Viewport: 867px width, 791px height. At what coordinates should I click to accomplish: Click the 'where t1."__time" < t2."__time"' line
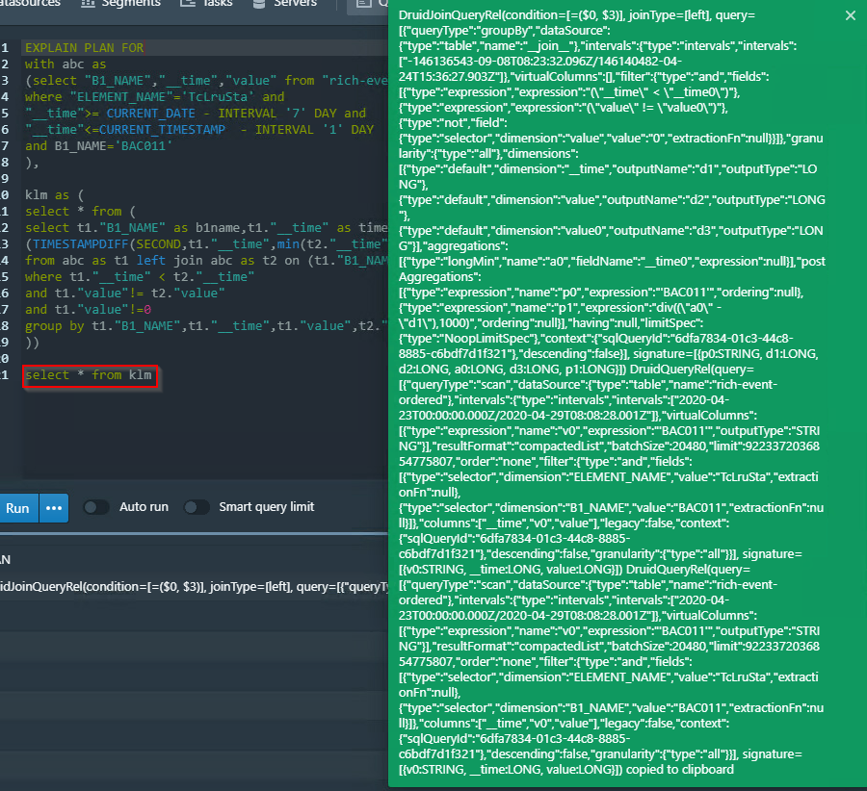click(x=140, y=277)
